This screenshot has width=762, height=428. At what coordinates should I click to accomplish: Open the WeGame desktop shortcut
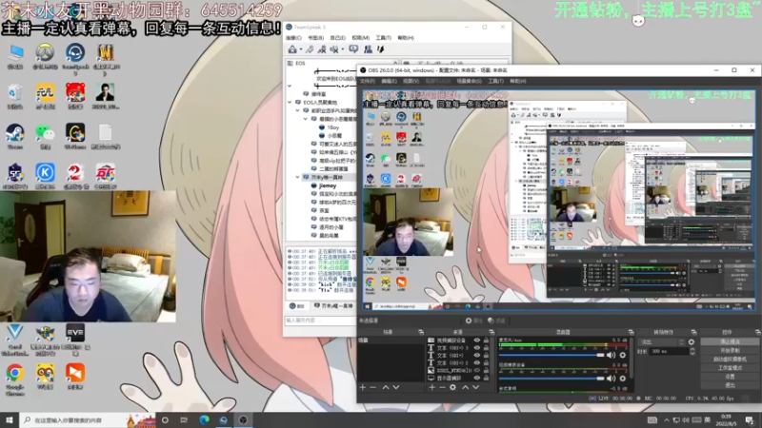click(x=75, y=135)
